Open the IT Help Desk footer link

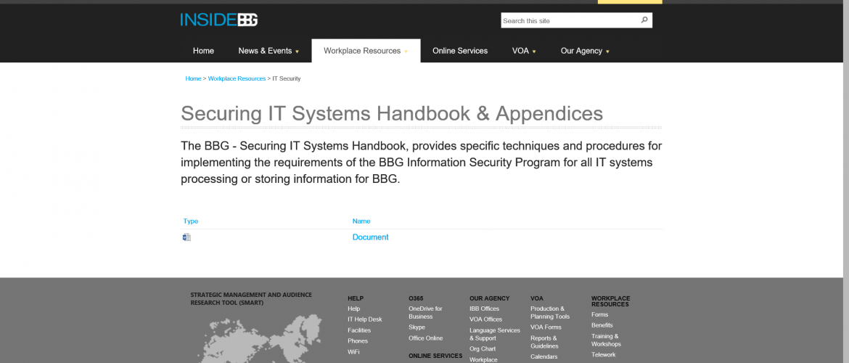click(364, 319)
